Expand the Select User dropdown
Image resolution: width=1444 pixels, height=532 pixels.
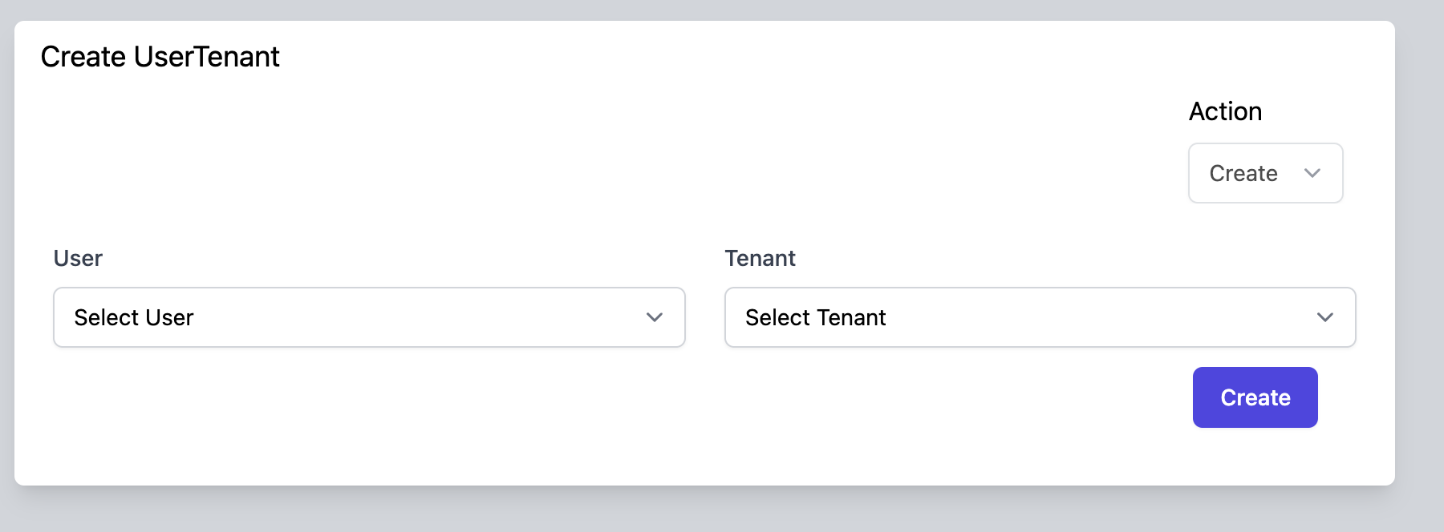click(x=369, y=317)
